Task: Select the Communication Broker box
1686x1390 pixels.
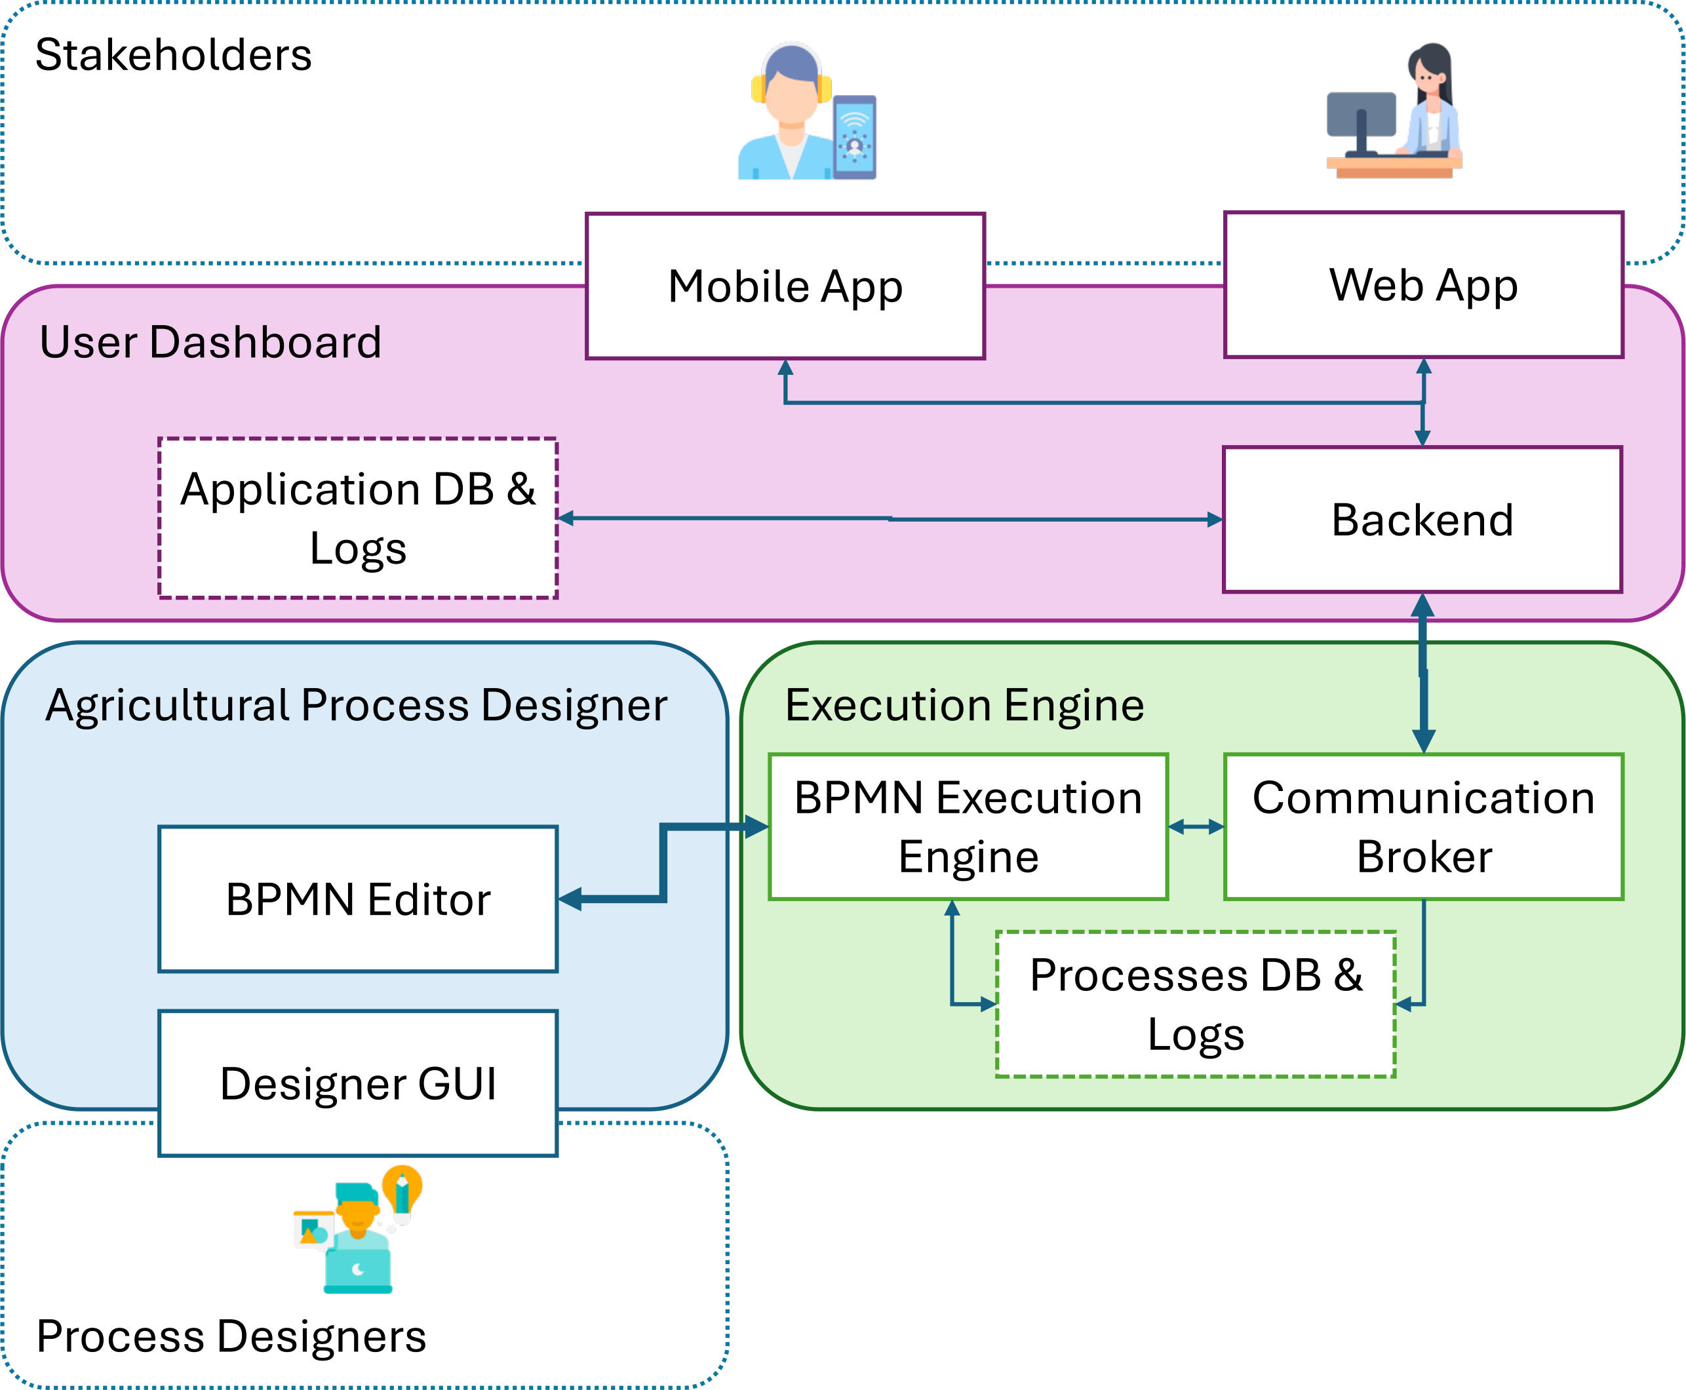Action: pyautogui.click(x=1423, y=826)
